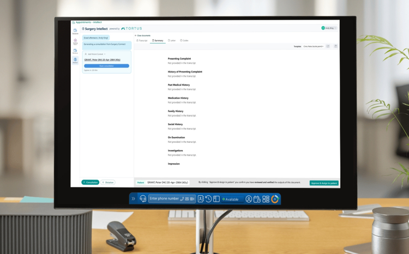Switch to the Transcript tab

142,40
